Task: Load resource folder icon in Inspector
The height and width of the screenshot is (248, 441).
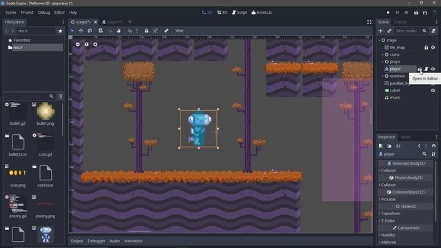Action: click(x=389, y=146)
